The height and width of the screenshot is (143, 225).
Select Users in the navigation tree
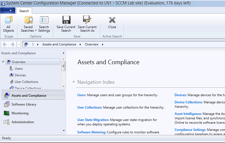point(19,69)
